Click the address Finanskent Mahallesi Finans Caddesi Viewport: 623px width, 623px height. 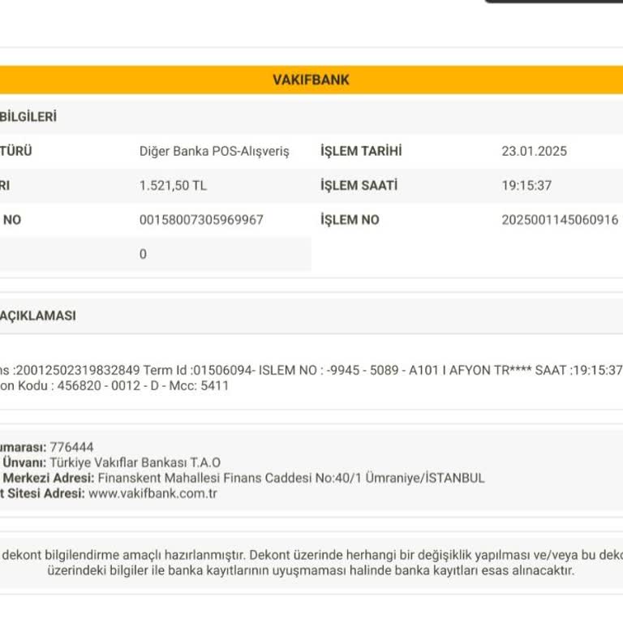tap(204, 478)
